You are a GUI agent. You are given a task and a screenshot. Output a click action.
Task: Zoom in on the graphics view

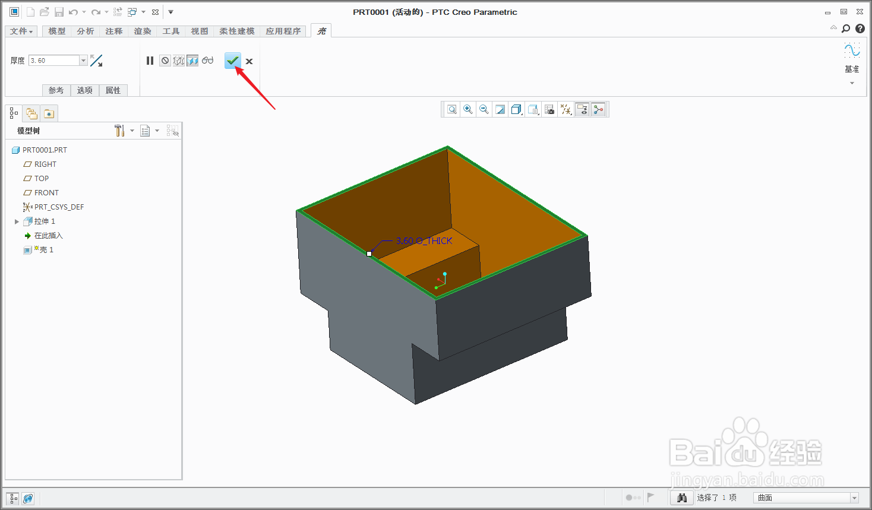pyautogui.click(x=468, y=109)
